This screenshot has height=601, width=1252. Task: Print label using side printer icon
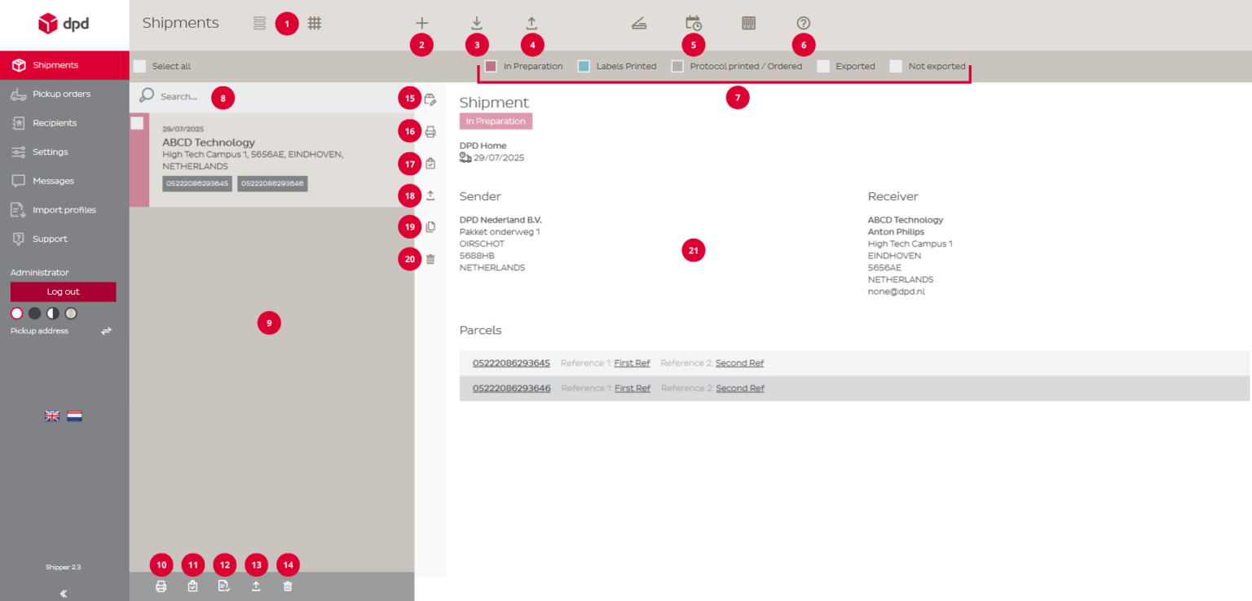(430, 131)
